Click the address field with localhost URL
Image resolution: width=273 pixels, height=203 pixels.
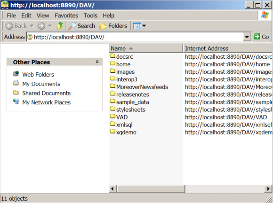tap(135, 37)
